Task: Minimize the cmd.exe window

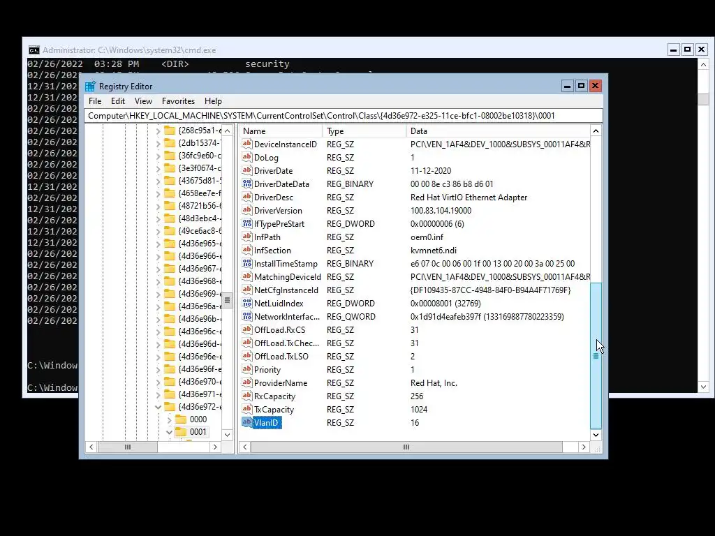Action: coord(674,50)
